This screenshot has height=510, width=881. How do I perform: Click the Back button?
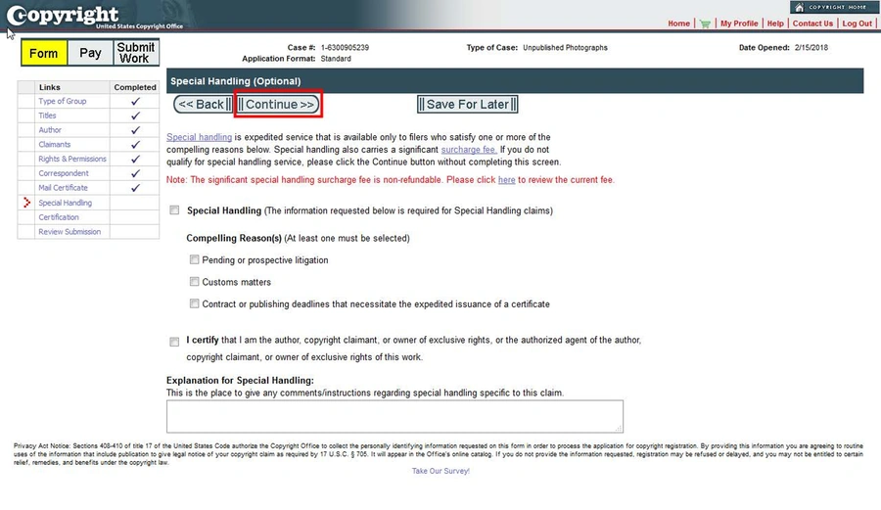[x=203, y=105]
